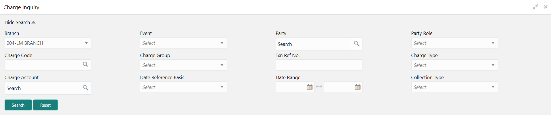551x115 pixels.
Task: Focus the Txn Ref No. text field
Action: pos(319,65)
